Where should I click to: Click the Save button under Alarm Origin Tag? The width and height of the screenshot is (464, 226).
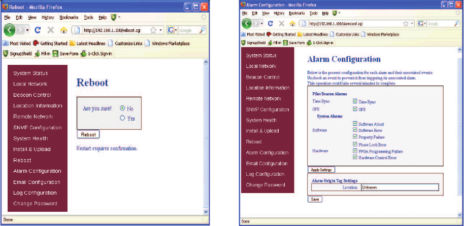tap(315, 200)
